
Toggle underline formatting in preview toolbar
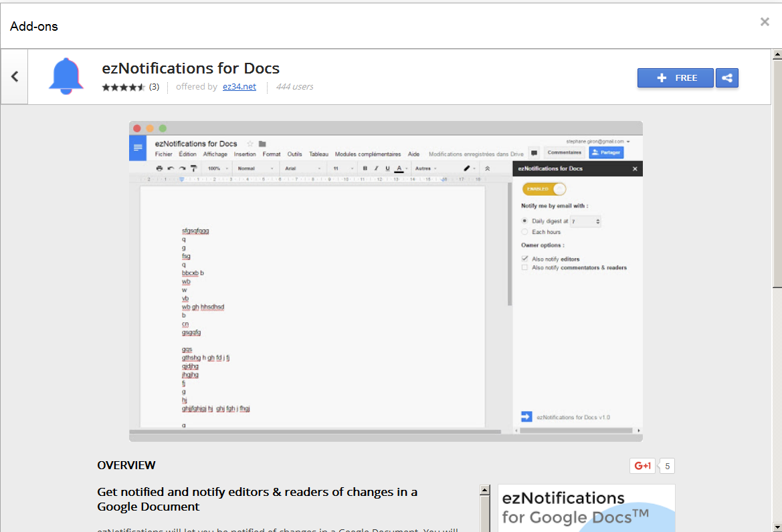tap(387, 168)
